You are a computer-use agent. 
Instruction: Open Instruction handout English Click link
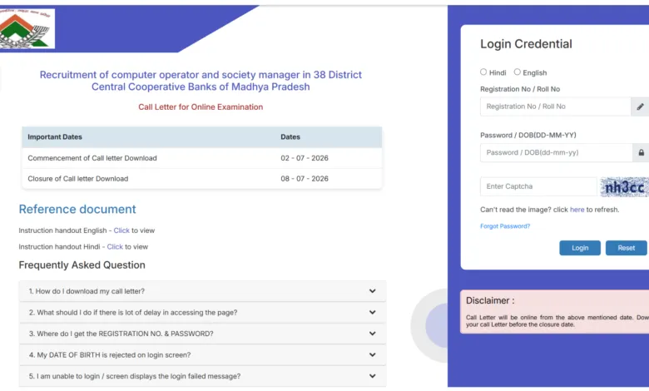(x=121, y=230)
